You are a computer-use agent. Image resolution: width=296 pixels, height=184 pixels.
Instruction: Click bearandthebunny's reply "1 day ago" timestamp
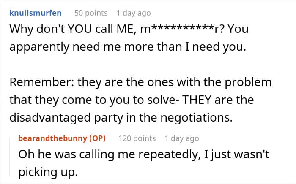point(182,138)
